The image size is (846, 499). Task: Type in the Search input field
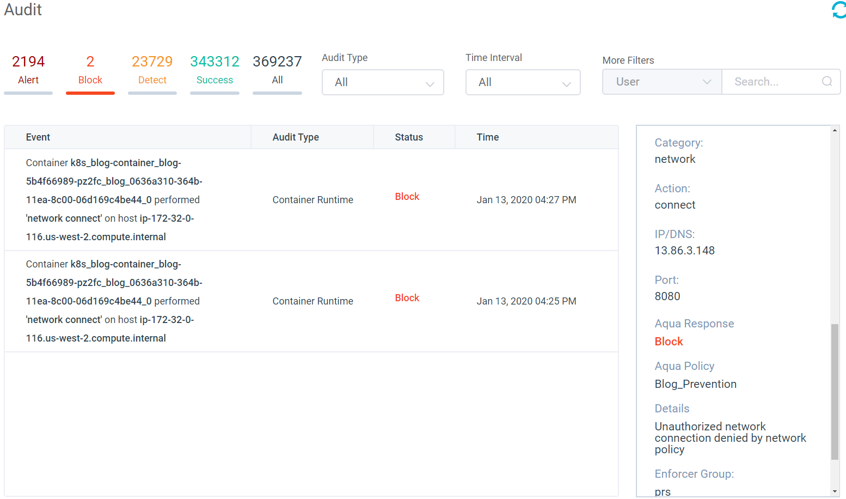(x=773, y=82)
